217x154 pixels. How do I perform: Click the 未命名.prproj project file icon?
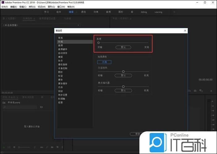(x=4, y=103)
